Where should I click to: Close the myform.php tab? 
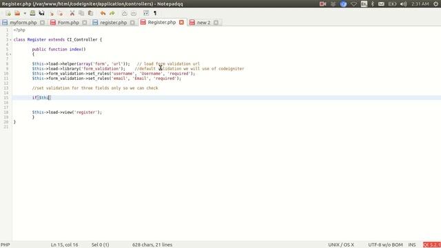tap(42, 23)
